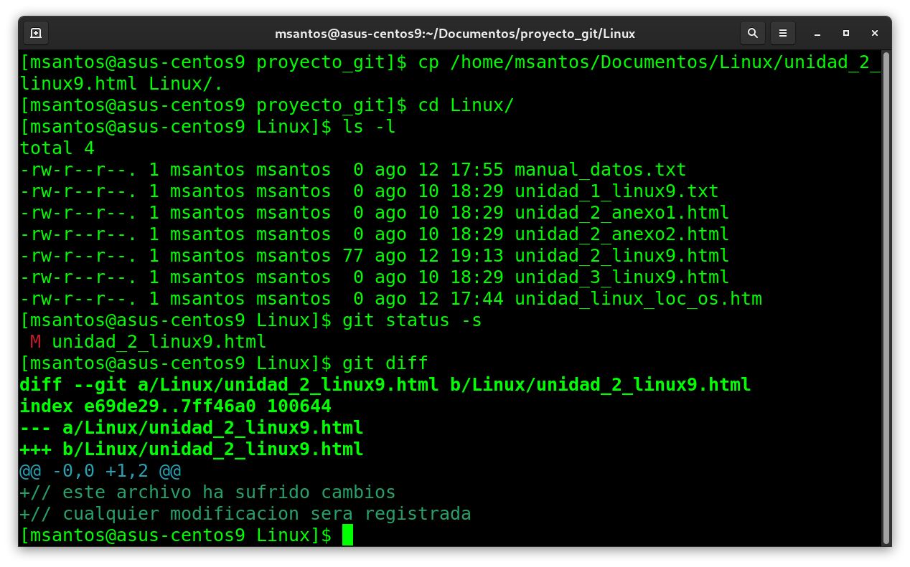Image resolution: width=910 pixels, height=567 pixels.
Task: Click the green cursor block at prompt
Action: (x=347, y=535)
